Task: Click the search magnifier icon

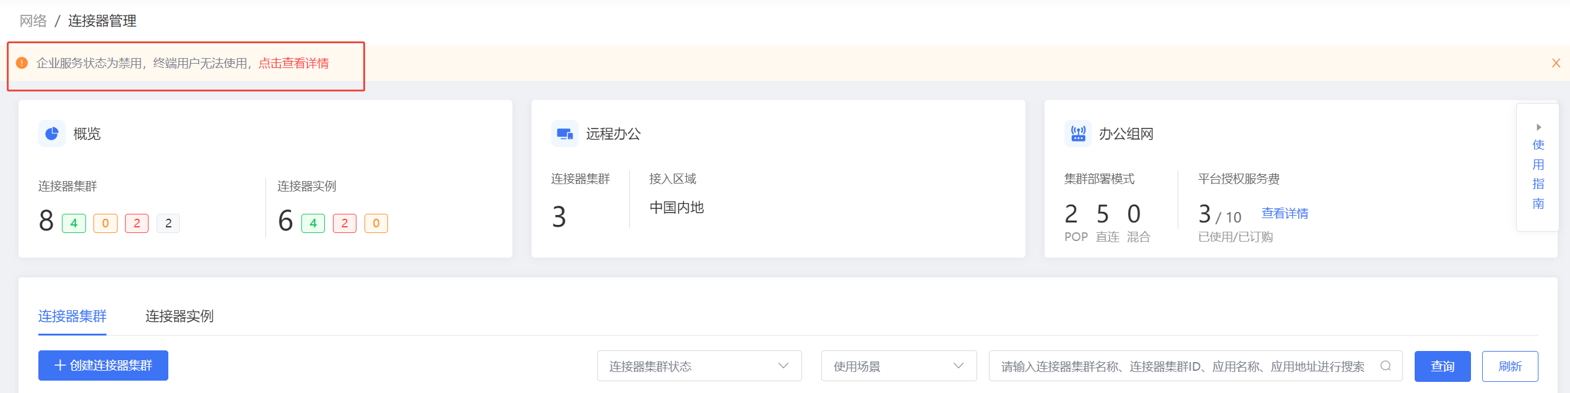Action: [x=1386, y=366]
